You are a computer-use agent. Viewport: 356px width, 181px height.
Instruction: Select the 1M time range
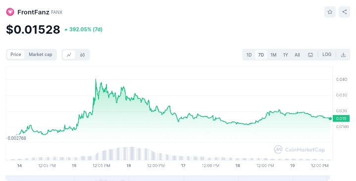tap(273, 55)
